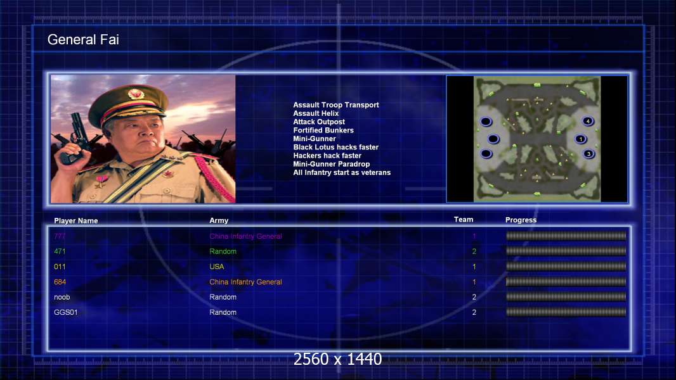Select player name "GGS01"
The width and height of the screenshot is (676, 380).
[65, 312]
